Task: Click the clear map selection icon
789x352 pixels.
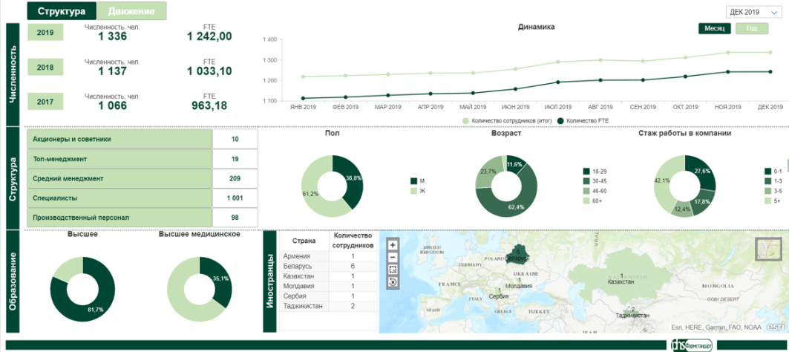Action: click(x=393, y=282)
